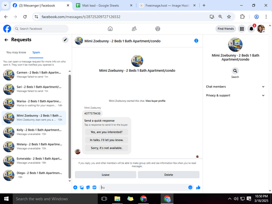Open the Facebook Home icon

coord(110,29)
